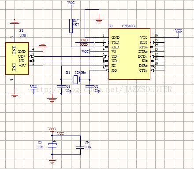This screenshot has height=169, width=194.
Task: Select the RXD net label
Action: tap(84, 44)
